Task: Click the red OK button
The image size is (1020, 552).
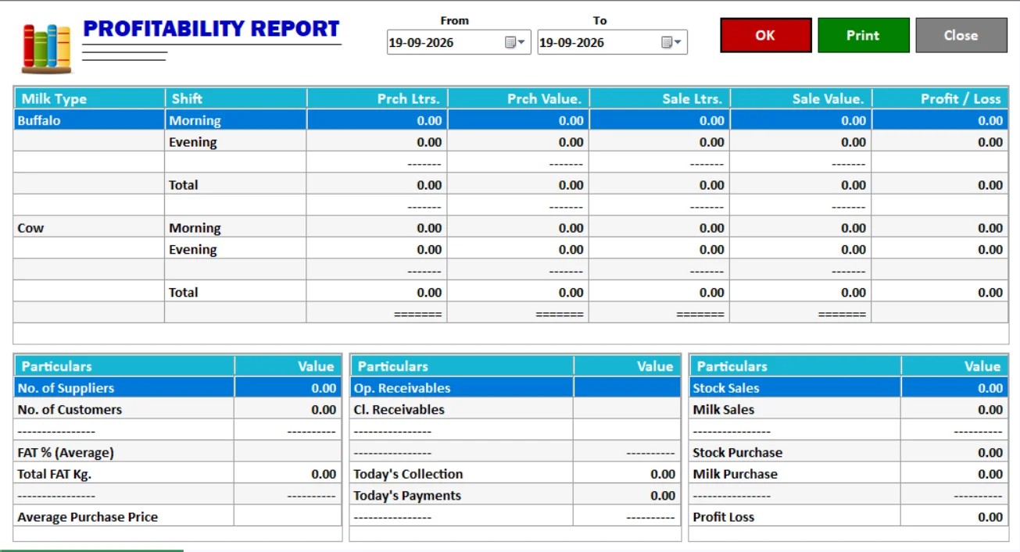Action: pos(766,35)
